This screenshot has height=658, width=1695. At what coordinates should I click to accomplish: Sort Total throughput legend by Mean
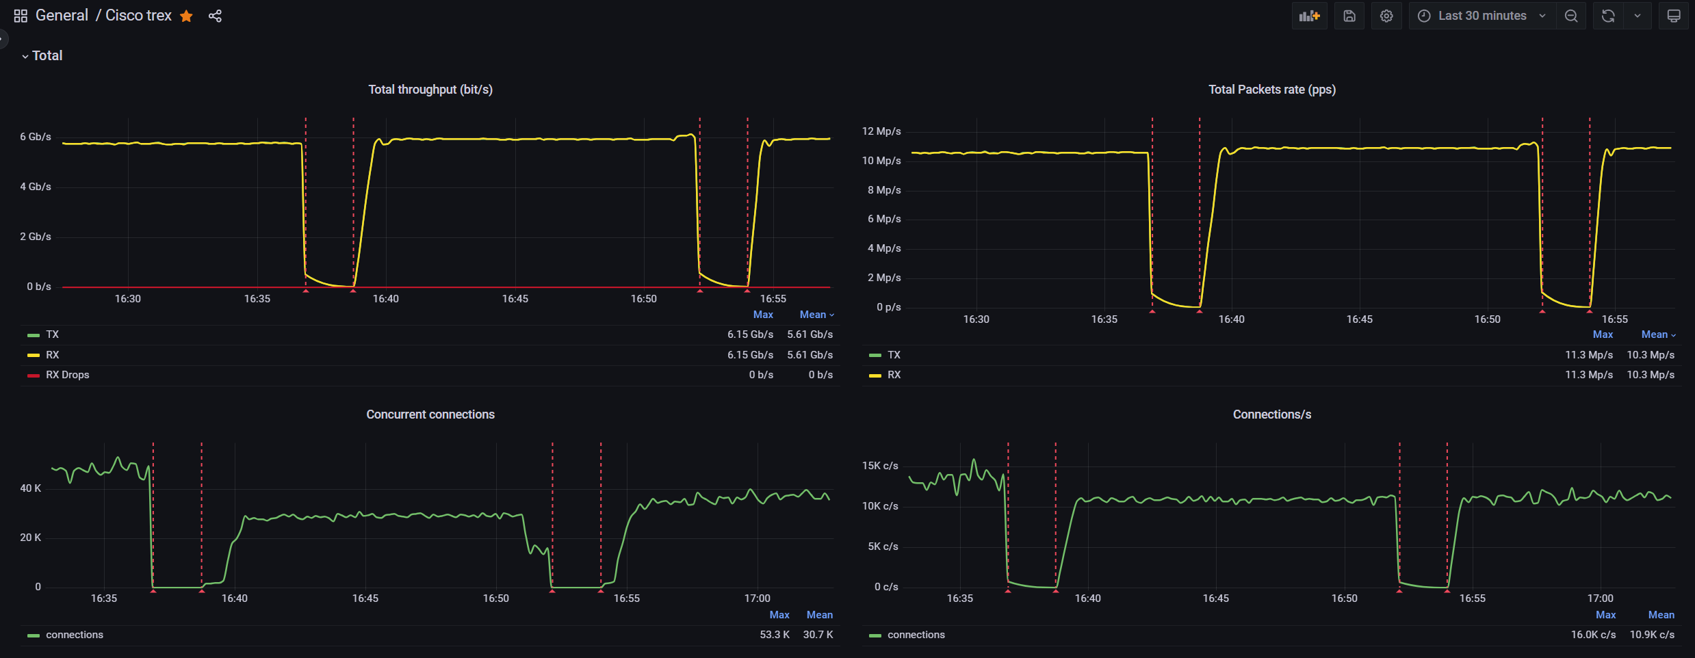pos(816,315)
